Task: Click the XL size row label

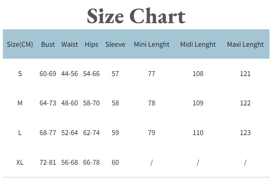Action: [x=20, y=162]
